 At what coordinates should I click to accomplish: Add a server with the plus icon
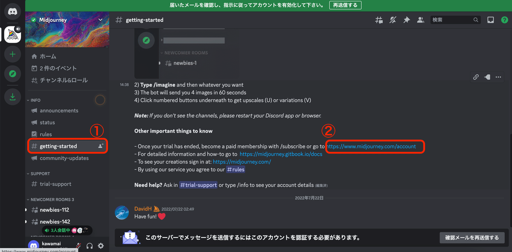(x=12, y=54)
